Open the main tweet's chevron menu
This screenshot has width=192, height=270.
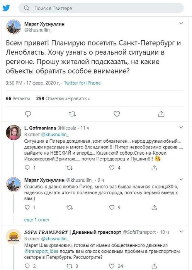coord(181,23)
